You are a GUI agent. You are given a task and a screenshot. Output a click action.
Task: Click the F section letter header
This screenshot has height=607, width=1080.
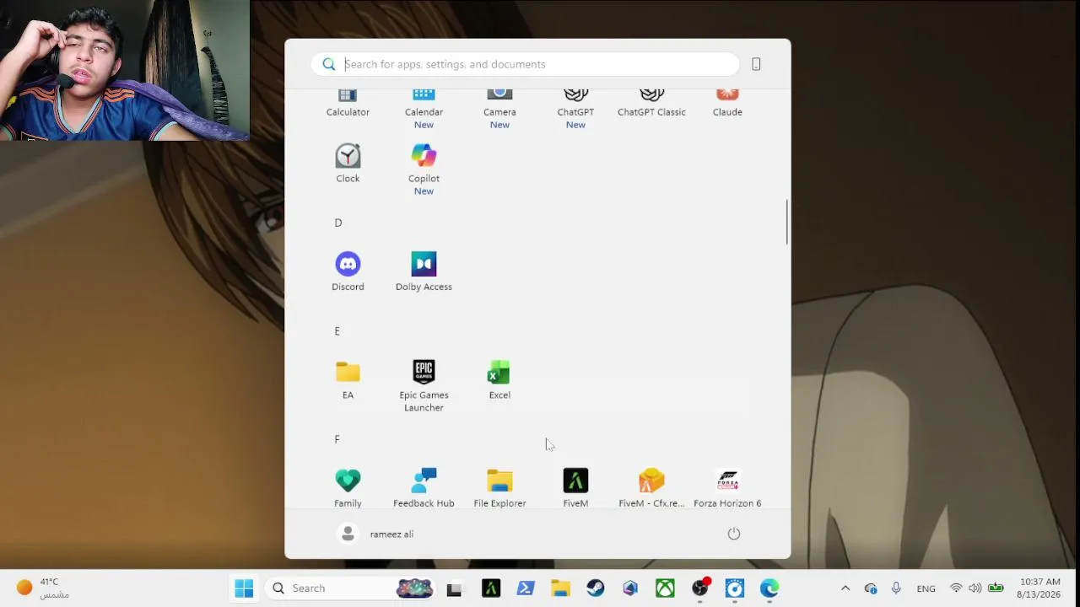coord(337,439)
